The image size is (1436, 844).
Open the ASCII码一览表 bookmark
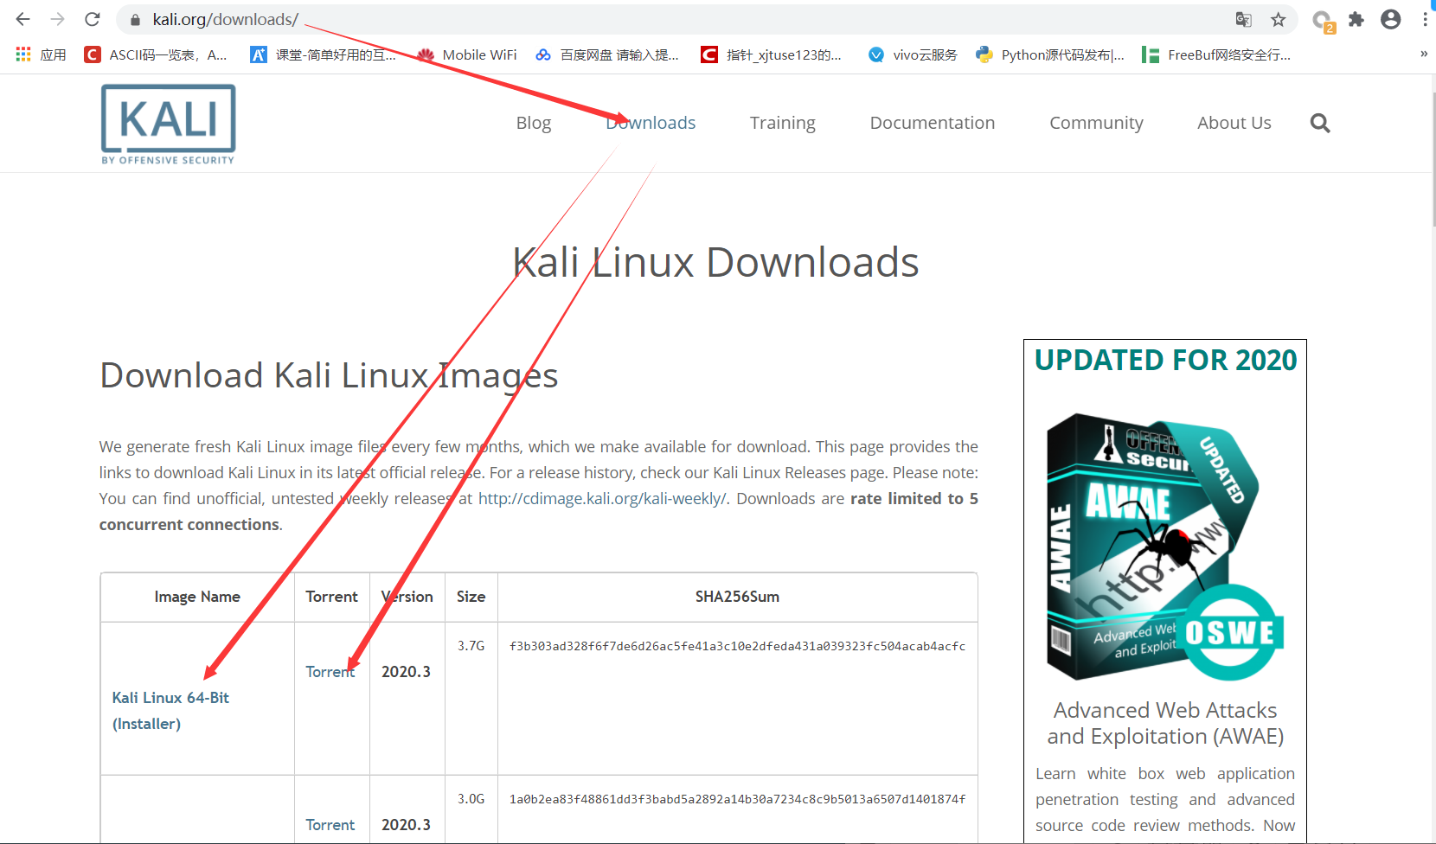coord(156,54)
